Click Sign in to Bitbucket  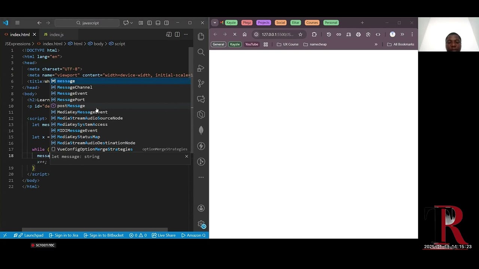pos(104,235)
